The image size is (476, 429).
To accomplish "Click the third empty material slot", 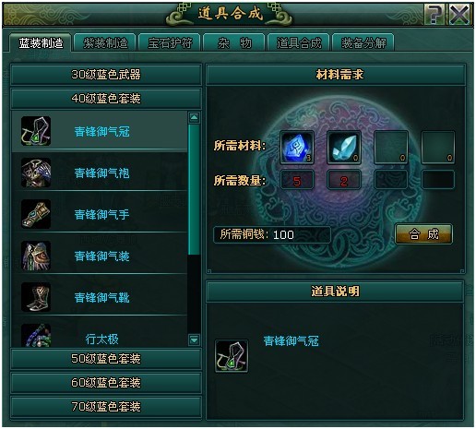I will click(x=391, y=148).
